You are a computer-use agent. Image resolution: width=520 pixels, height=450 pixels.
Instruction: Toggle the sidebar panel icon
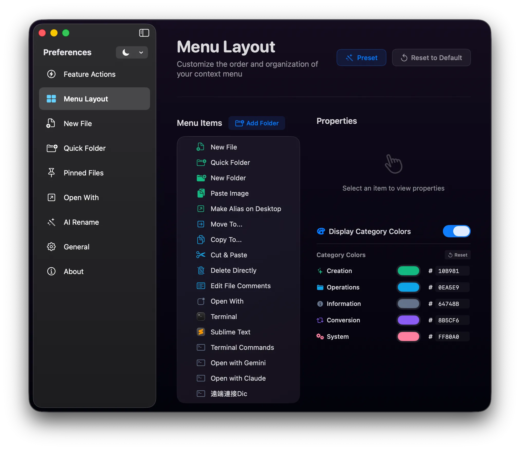(x=144, y=33)
